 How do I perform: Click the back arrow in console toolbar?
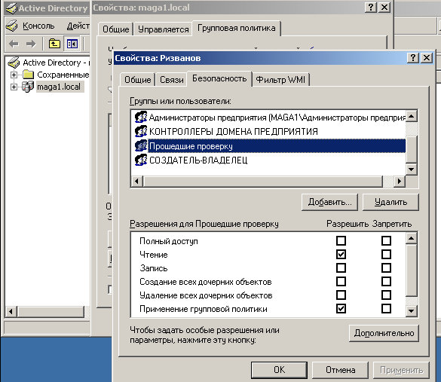click(x=14, y=44)
